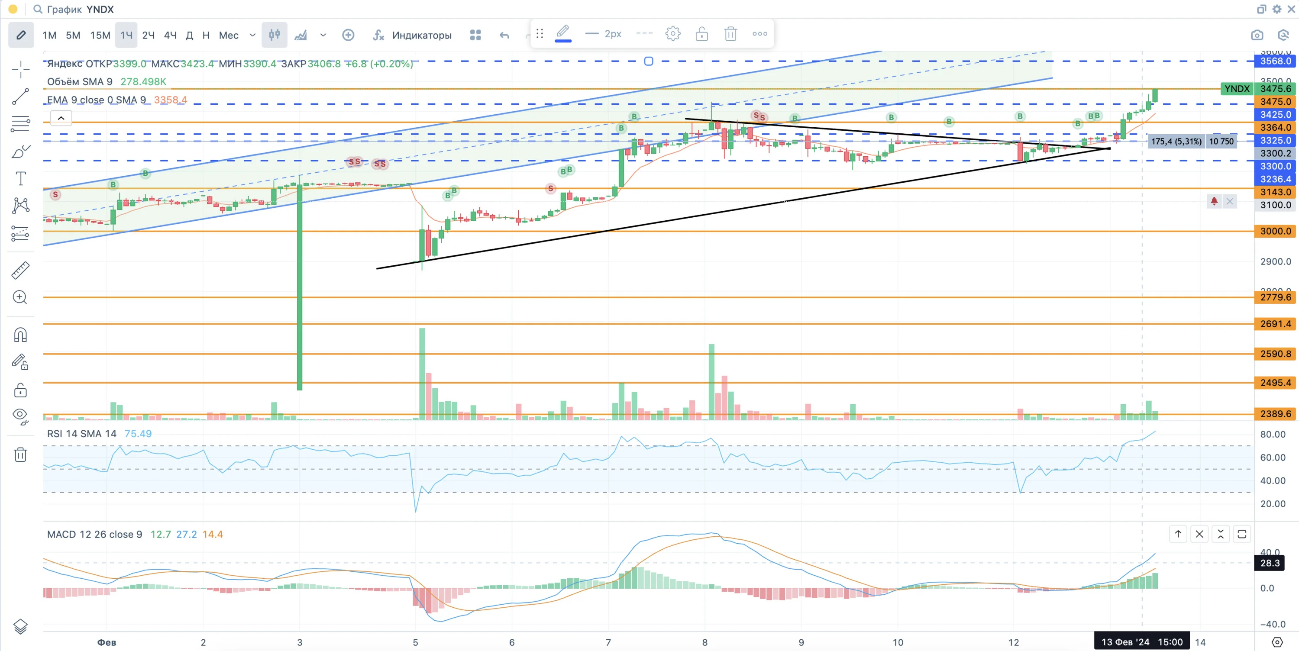This screenshot has height=651, width=1299.
Task: Open the line color picker
Action: pyautogui.click(x=563, y=34)
